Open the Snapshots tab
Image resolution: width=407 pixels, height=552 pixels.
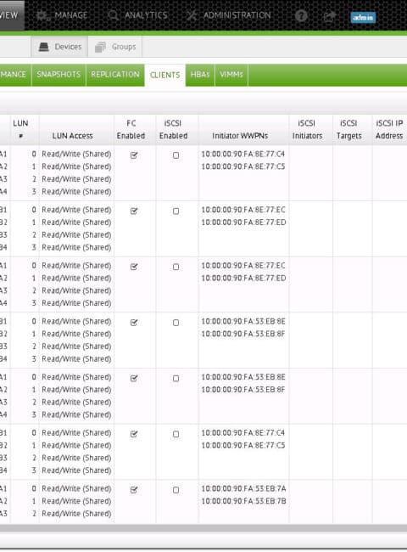(59, 74)
